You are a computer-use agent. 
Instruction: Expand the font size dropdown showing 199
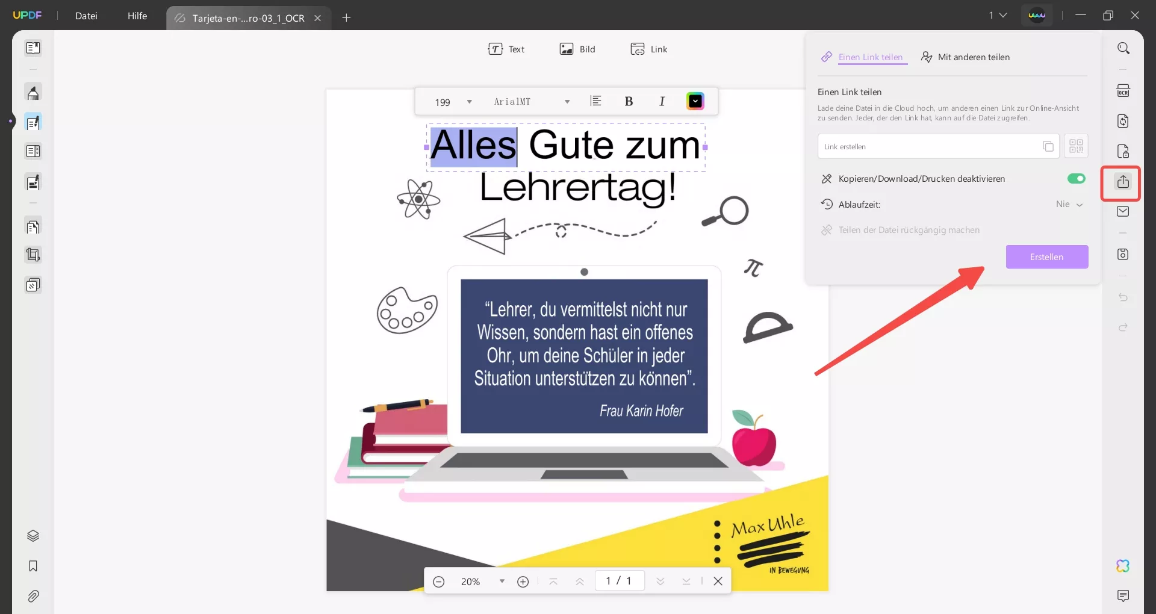pyautogui.click(x=452, y=101)
